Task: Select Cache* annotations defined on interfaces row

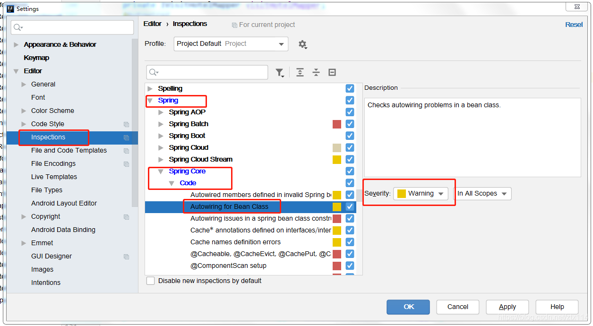Action: click(x=261, y=230)
